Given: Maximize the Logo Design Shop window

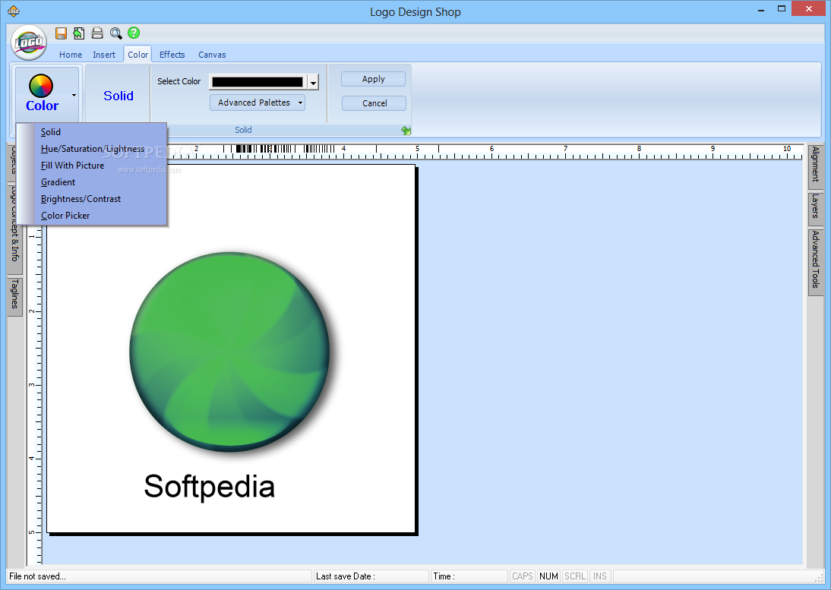Looking at the screenshot, I should tap(781, 9).
